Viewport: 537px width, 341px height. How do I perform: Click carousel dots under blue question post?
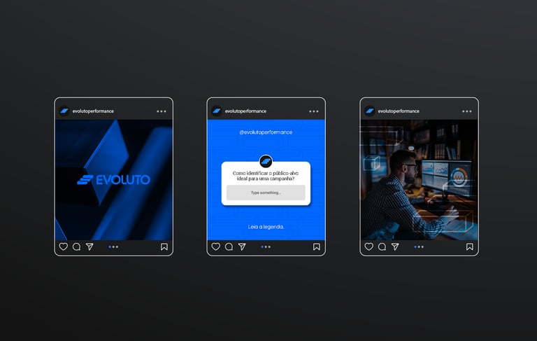click(x=266, y=246)
